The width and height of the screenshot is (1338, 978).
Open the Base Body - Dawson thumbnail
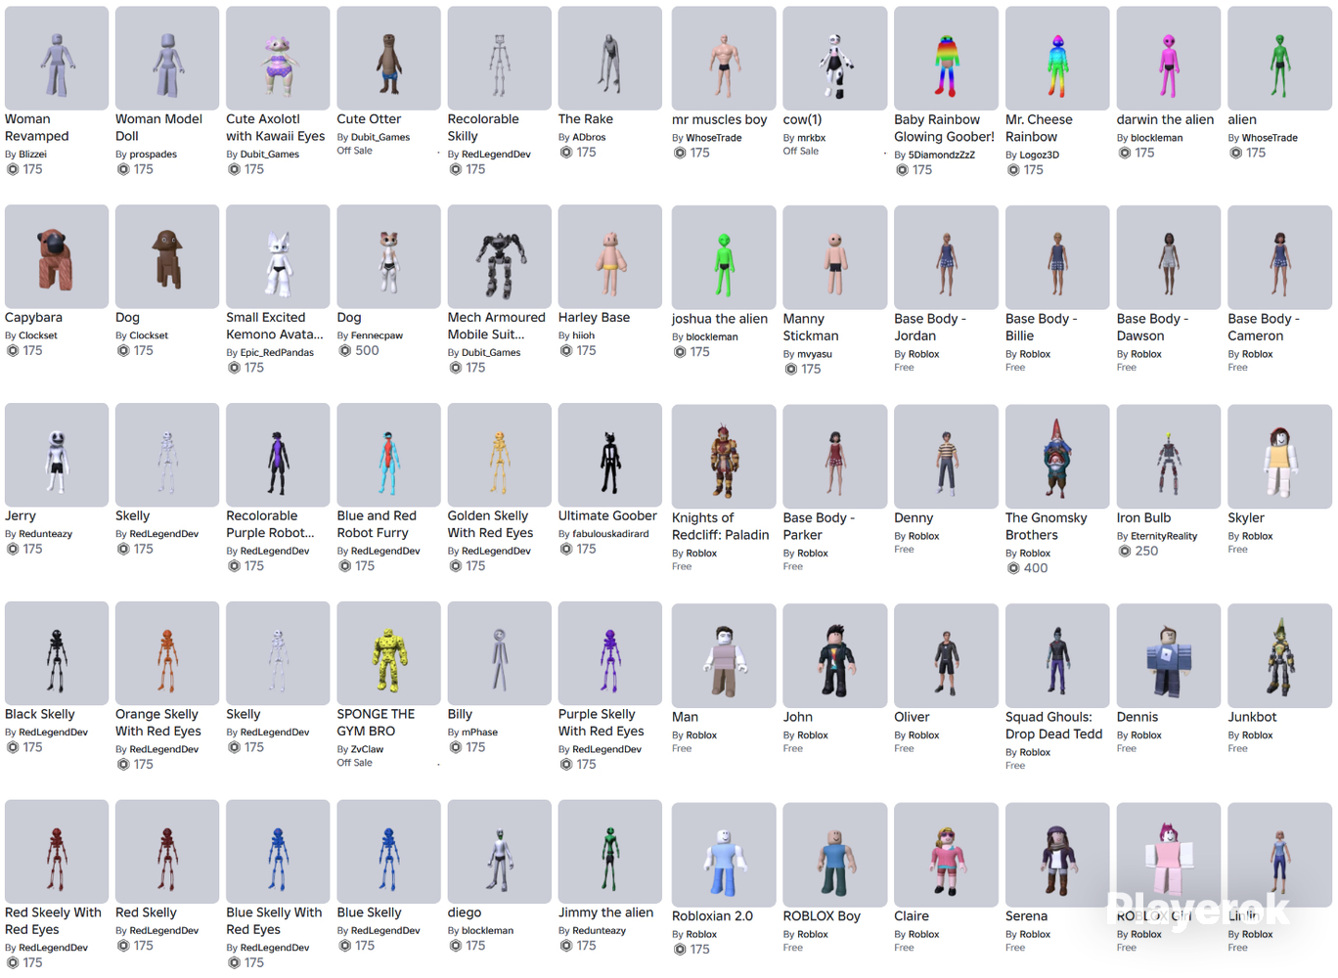(1169, 257)
